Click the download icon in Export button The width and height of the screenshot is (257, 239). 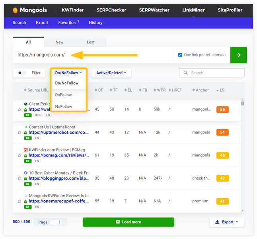[217, 222]
